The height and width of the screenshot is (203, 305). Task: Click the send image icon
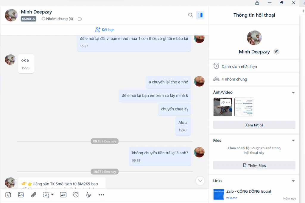(21, 195)
